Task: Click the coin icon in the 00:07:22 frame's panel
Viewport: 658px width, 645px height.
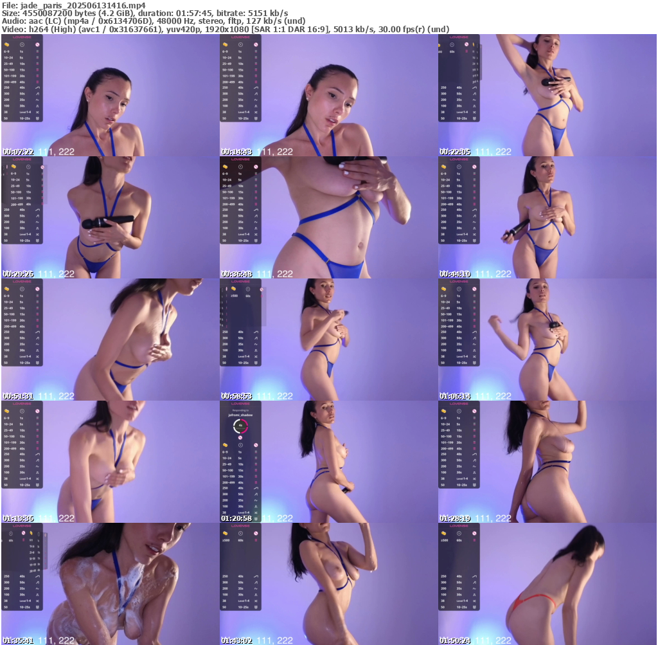Action: [x=6, y=44]
